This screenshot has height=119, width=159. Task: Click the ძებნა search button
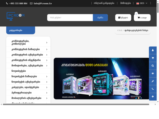coord(100,18)
